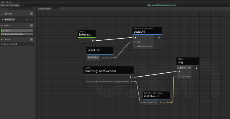This screenshot has width=230, height=119.
Task: Select OnStringLoadSuccess in the Events list
Action: 17,34
